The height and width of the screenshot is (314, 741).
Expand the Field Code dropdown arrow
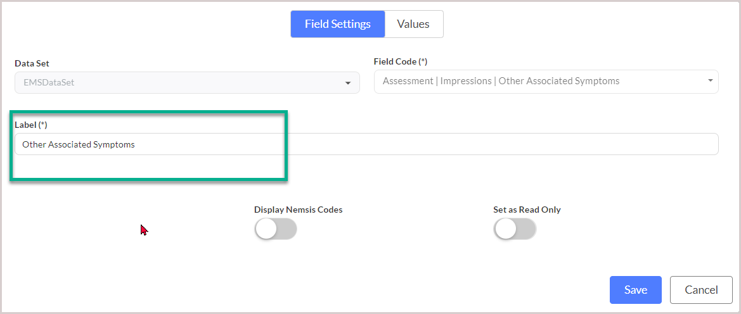tap(711, 81)
